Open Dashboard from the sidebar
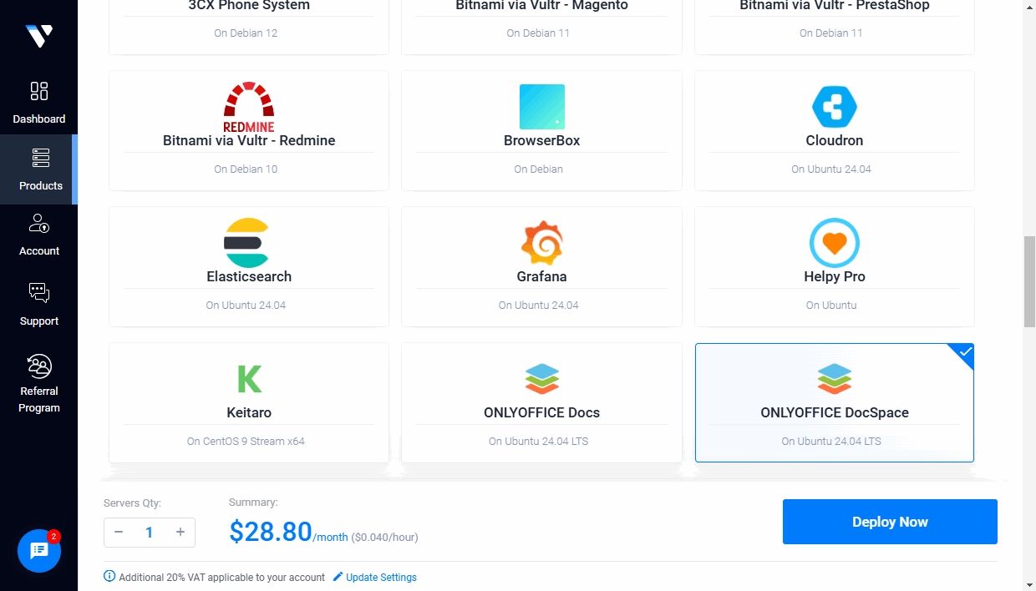 (x=38, y=100)
